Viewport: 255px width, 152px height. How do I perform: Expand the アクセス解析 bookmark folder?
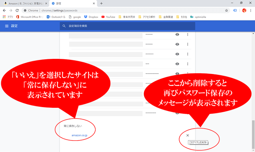point(147,17)
